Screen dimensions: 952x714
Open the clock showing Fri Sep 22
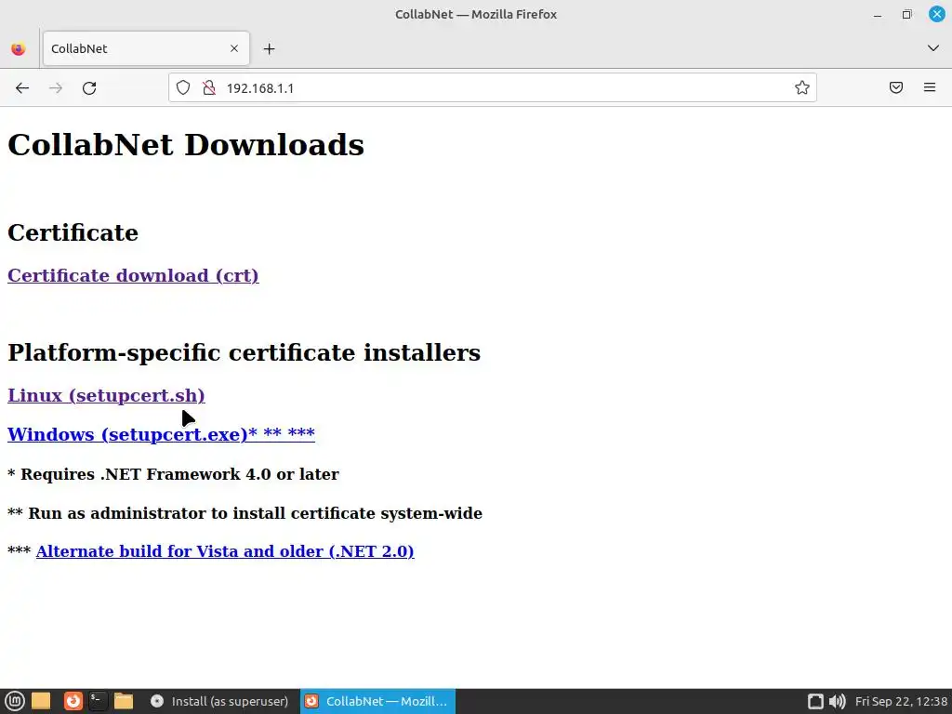point(901,701)
